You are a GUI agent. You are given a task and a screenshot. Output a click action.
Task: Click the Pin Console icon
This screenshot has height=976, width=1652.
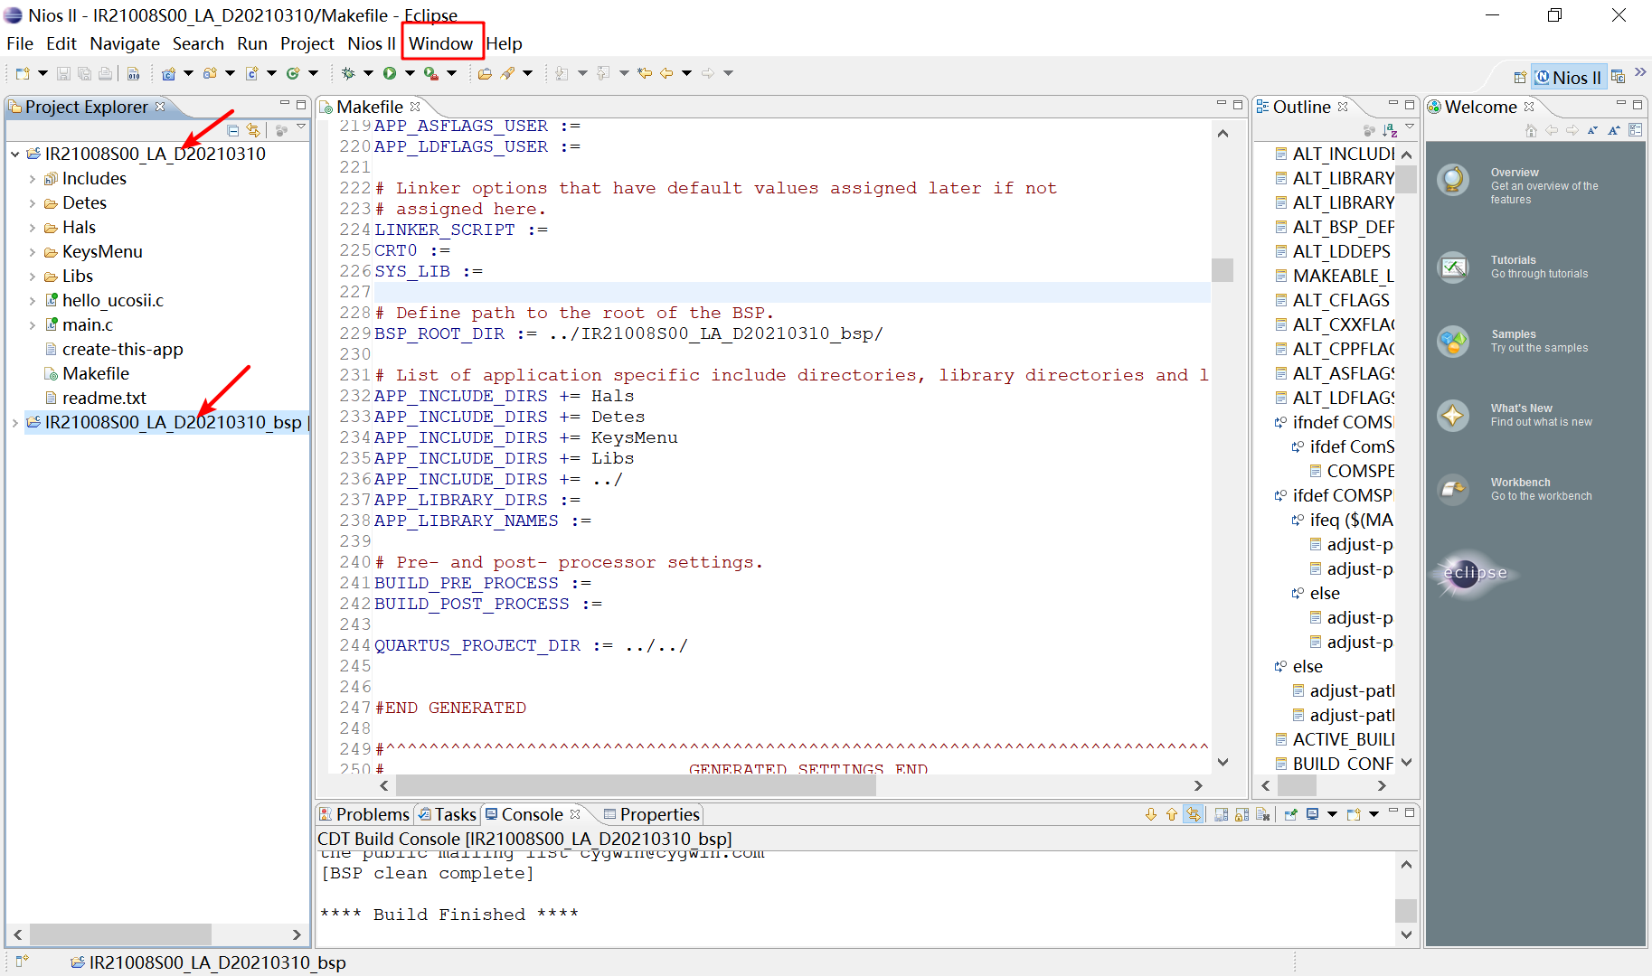(x=1290, y=814)
